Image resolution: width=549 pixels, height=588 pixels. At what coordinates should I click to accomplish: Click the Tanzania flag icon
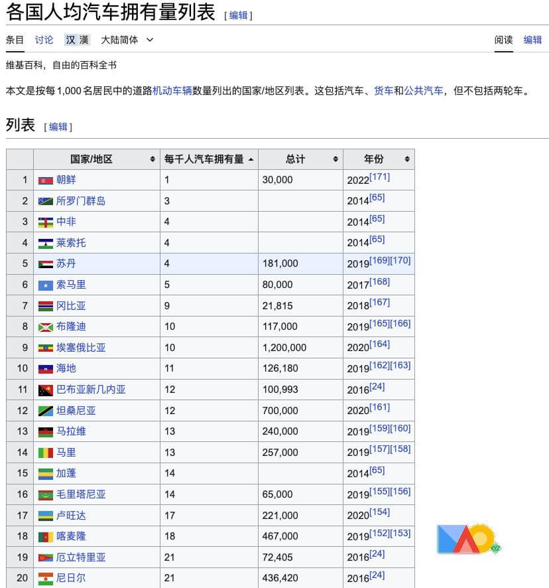[45, 411]
